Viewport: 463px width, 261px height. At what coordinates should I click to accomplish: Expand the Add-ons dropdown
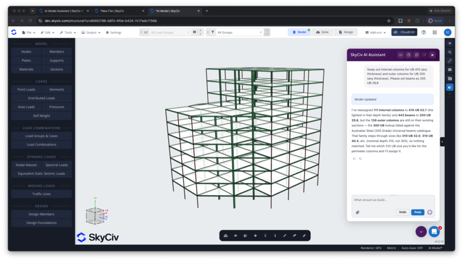coord(376,32)
